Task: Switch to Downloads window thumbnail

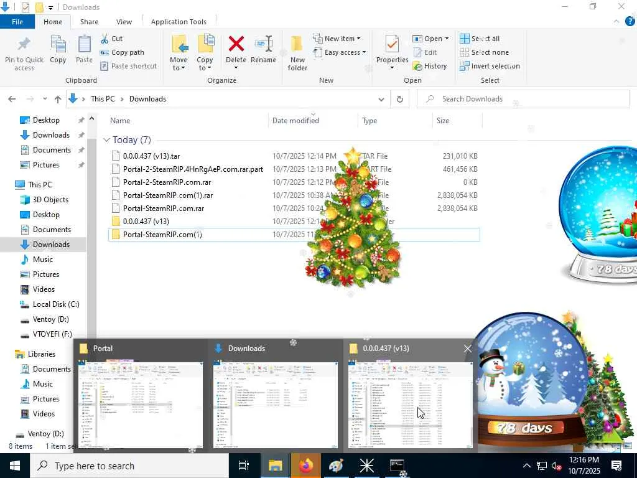Action: click(276, 395)
